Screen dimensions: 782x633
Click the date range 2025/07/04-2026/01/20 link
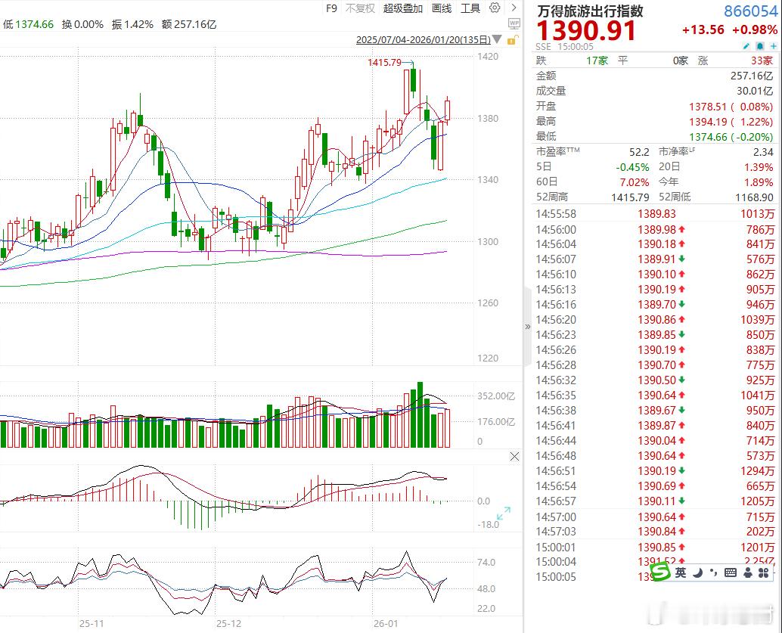click(424, 40)
